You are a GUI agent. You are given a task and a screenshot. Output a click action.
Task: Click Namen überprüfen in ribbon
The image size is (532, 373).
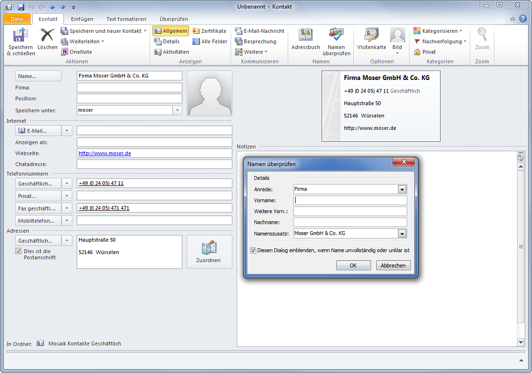336,42
